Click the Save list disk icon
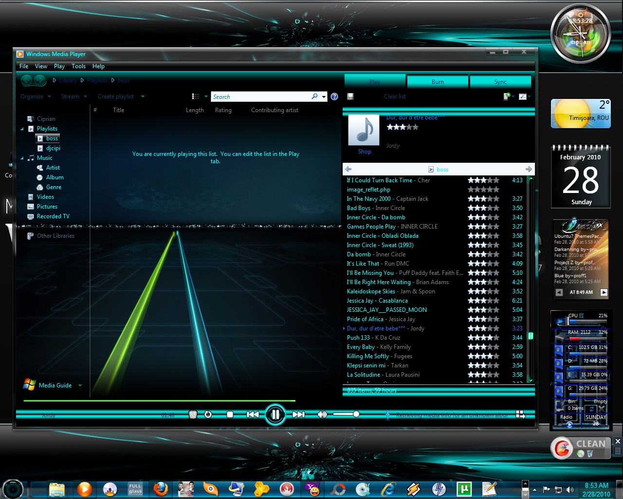Viewport: 623px width, 499px height. [x=350, y=96]
